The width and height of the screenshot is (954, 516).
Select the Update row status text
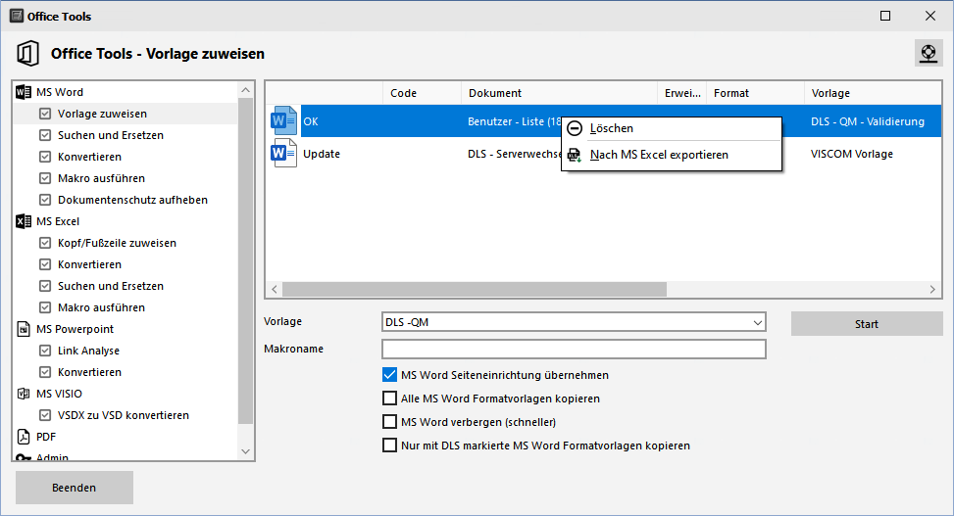[x=322, y=154]
